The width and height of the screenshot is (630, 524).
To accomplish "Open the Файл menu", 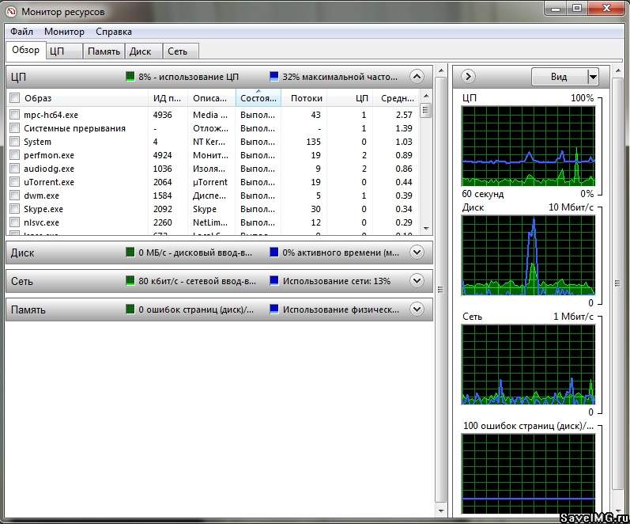I will coord(22,32).
